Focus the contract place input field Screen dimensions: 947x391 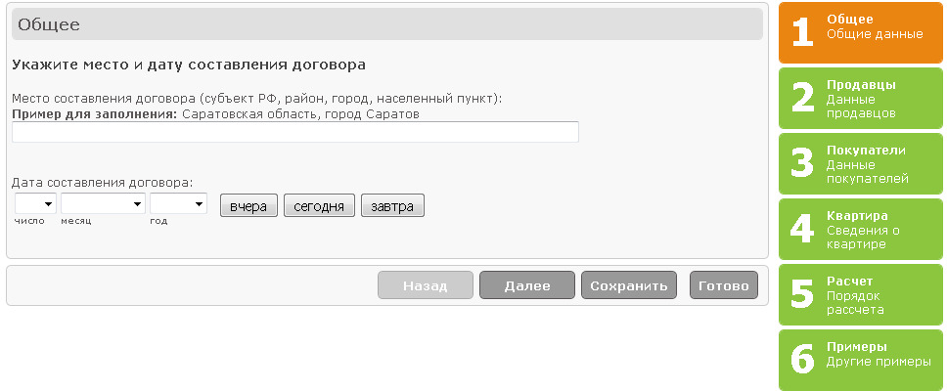tap(295, 132)
